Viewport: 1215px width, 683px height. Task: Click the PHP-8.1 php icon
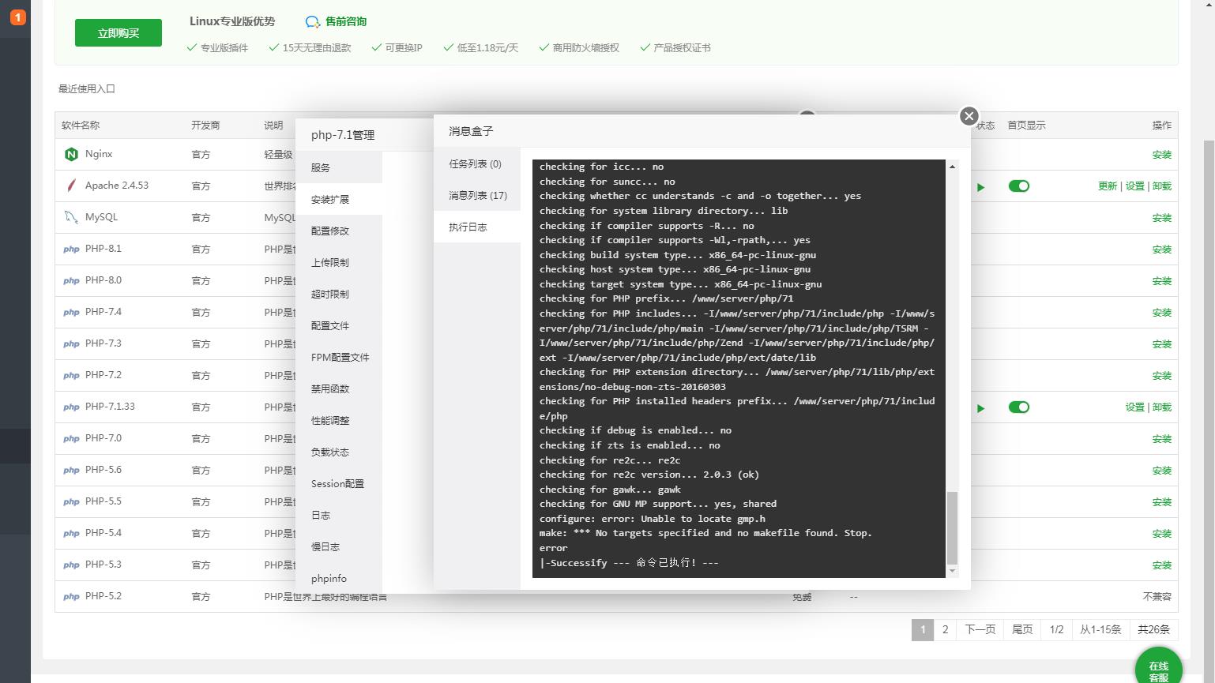click(71, 249)
